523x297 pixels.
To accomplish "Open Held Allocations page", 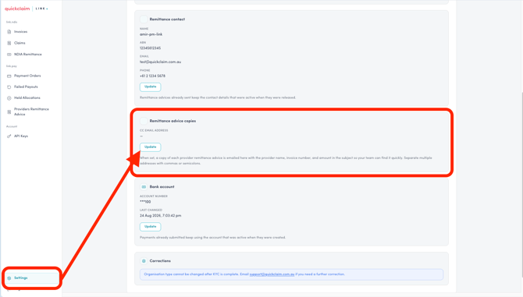I will (x=27, y=98).
